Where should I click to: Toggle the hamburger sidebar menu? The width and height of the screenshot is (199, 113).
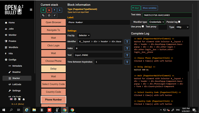tap(31, 10)
